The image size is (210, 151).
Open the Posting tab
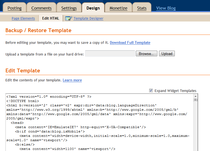(x=14, y=8)
